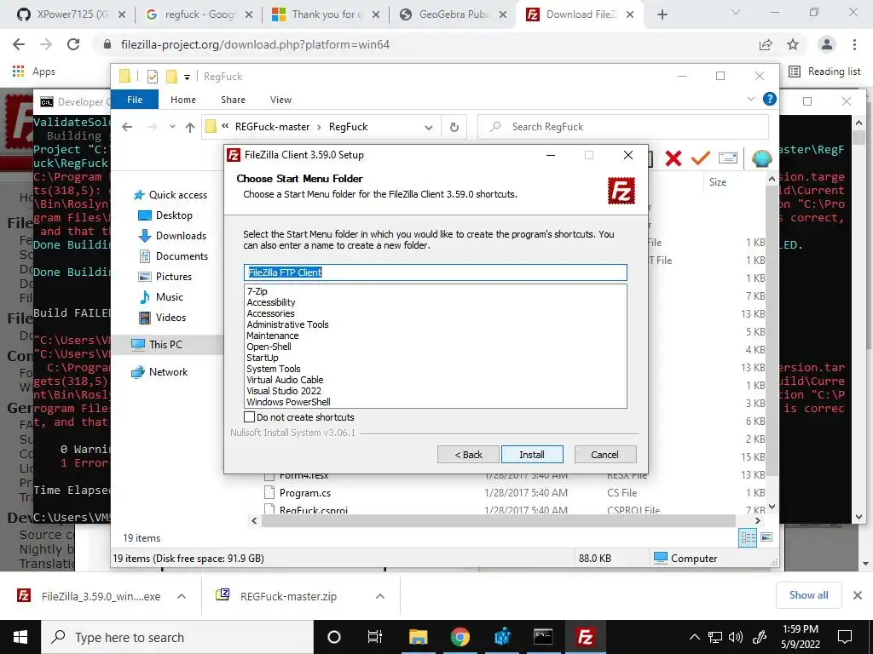Select Windows PowerShell folder entry
873x654 pixels.
pos(288,402)
